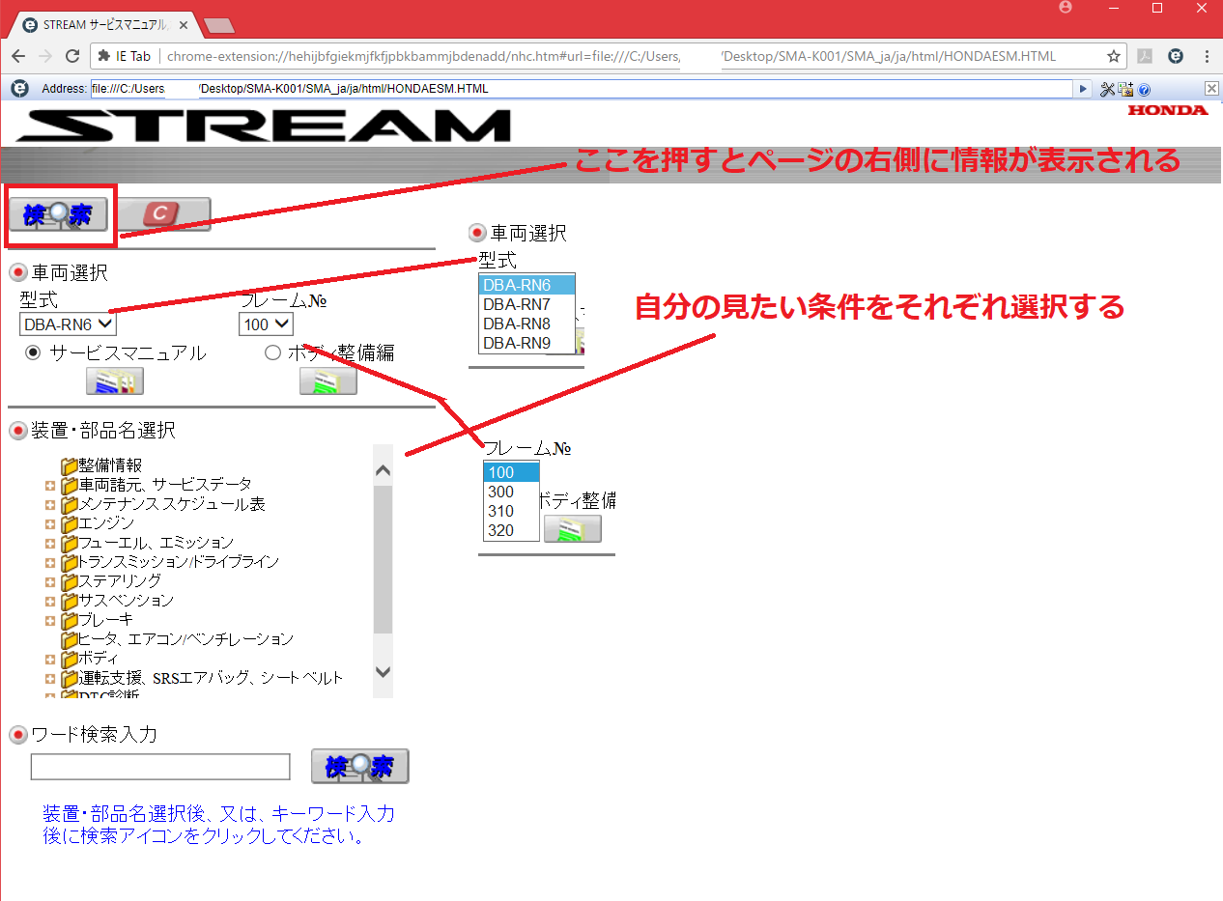The image size is (1223, 901).
Task: Choose DBA-RN9 in the 型式 option list
Action: click(526, 343)
